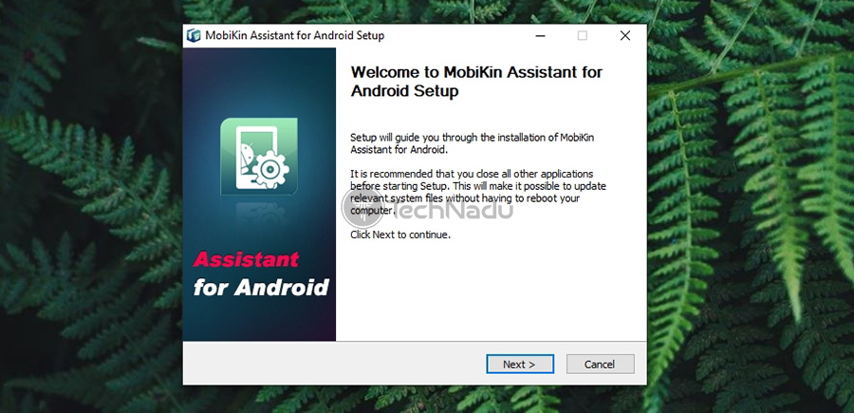The width and height of the screenshot is (854, 413).
Task: Click the phone-and-gear Assistant logo
Action: 259,157
